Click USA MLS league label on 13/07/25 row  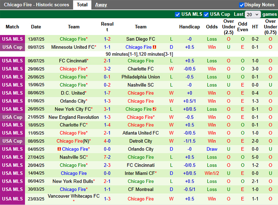click(x=12, y=39)
